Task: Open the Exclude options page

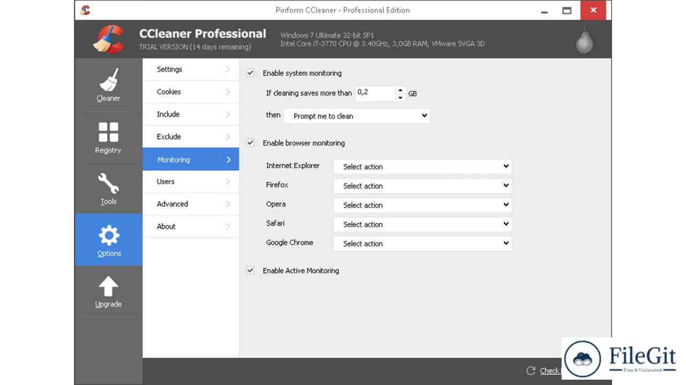Action: pos(191,137)
